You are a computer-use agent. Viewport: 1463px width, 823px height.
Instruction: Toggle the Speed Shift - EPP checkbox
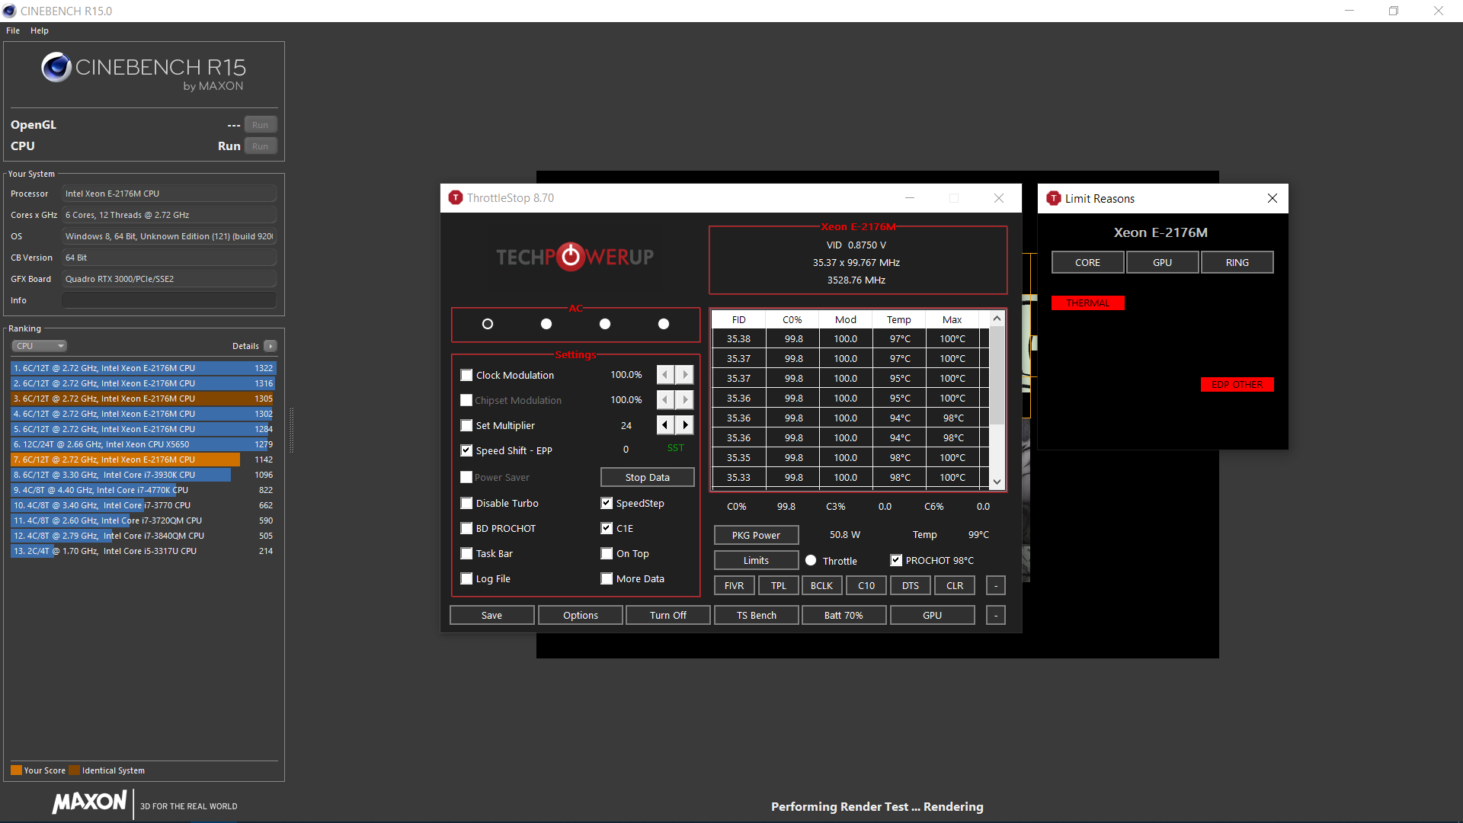[466, 450]
